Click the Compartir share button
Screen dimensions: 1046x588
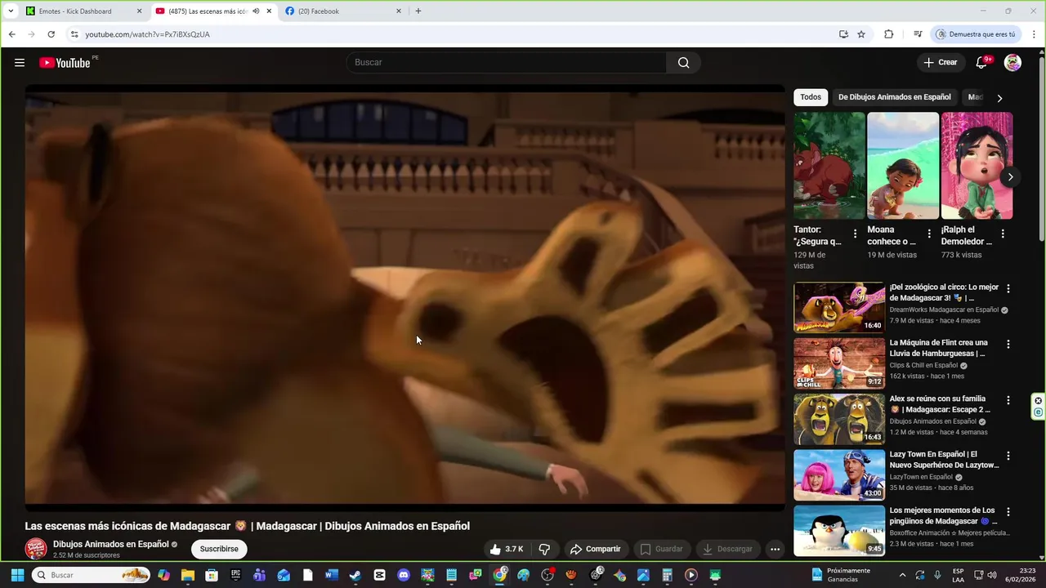point(595,549)
